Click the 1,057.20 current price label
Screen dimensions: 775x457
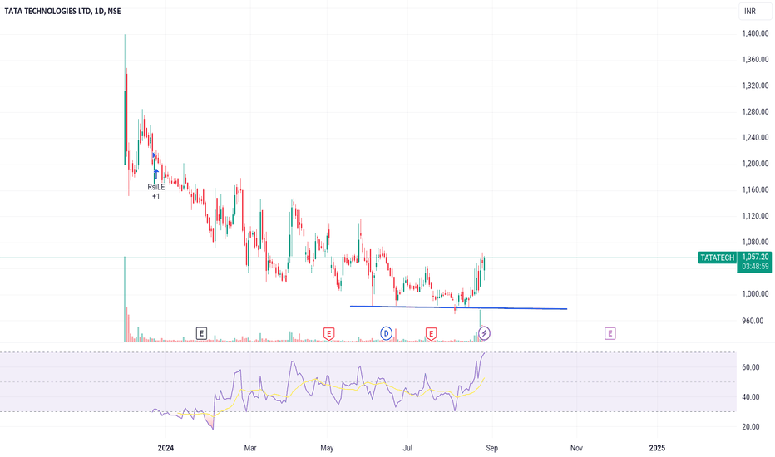[x=755, y=257]
